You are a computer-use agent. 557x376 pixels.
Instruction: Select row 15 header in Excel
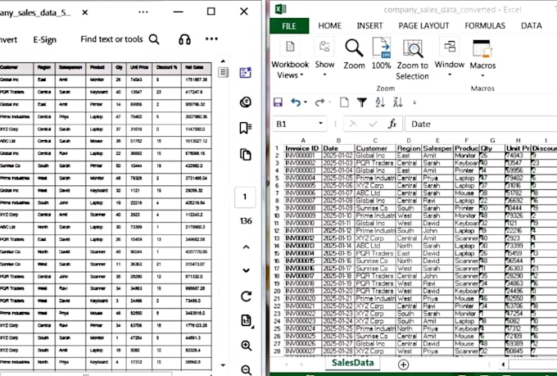click(x=277, y=253)
